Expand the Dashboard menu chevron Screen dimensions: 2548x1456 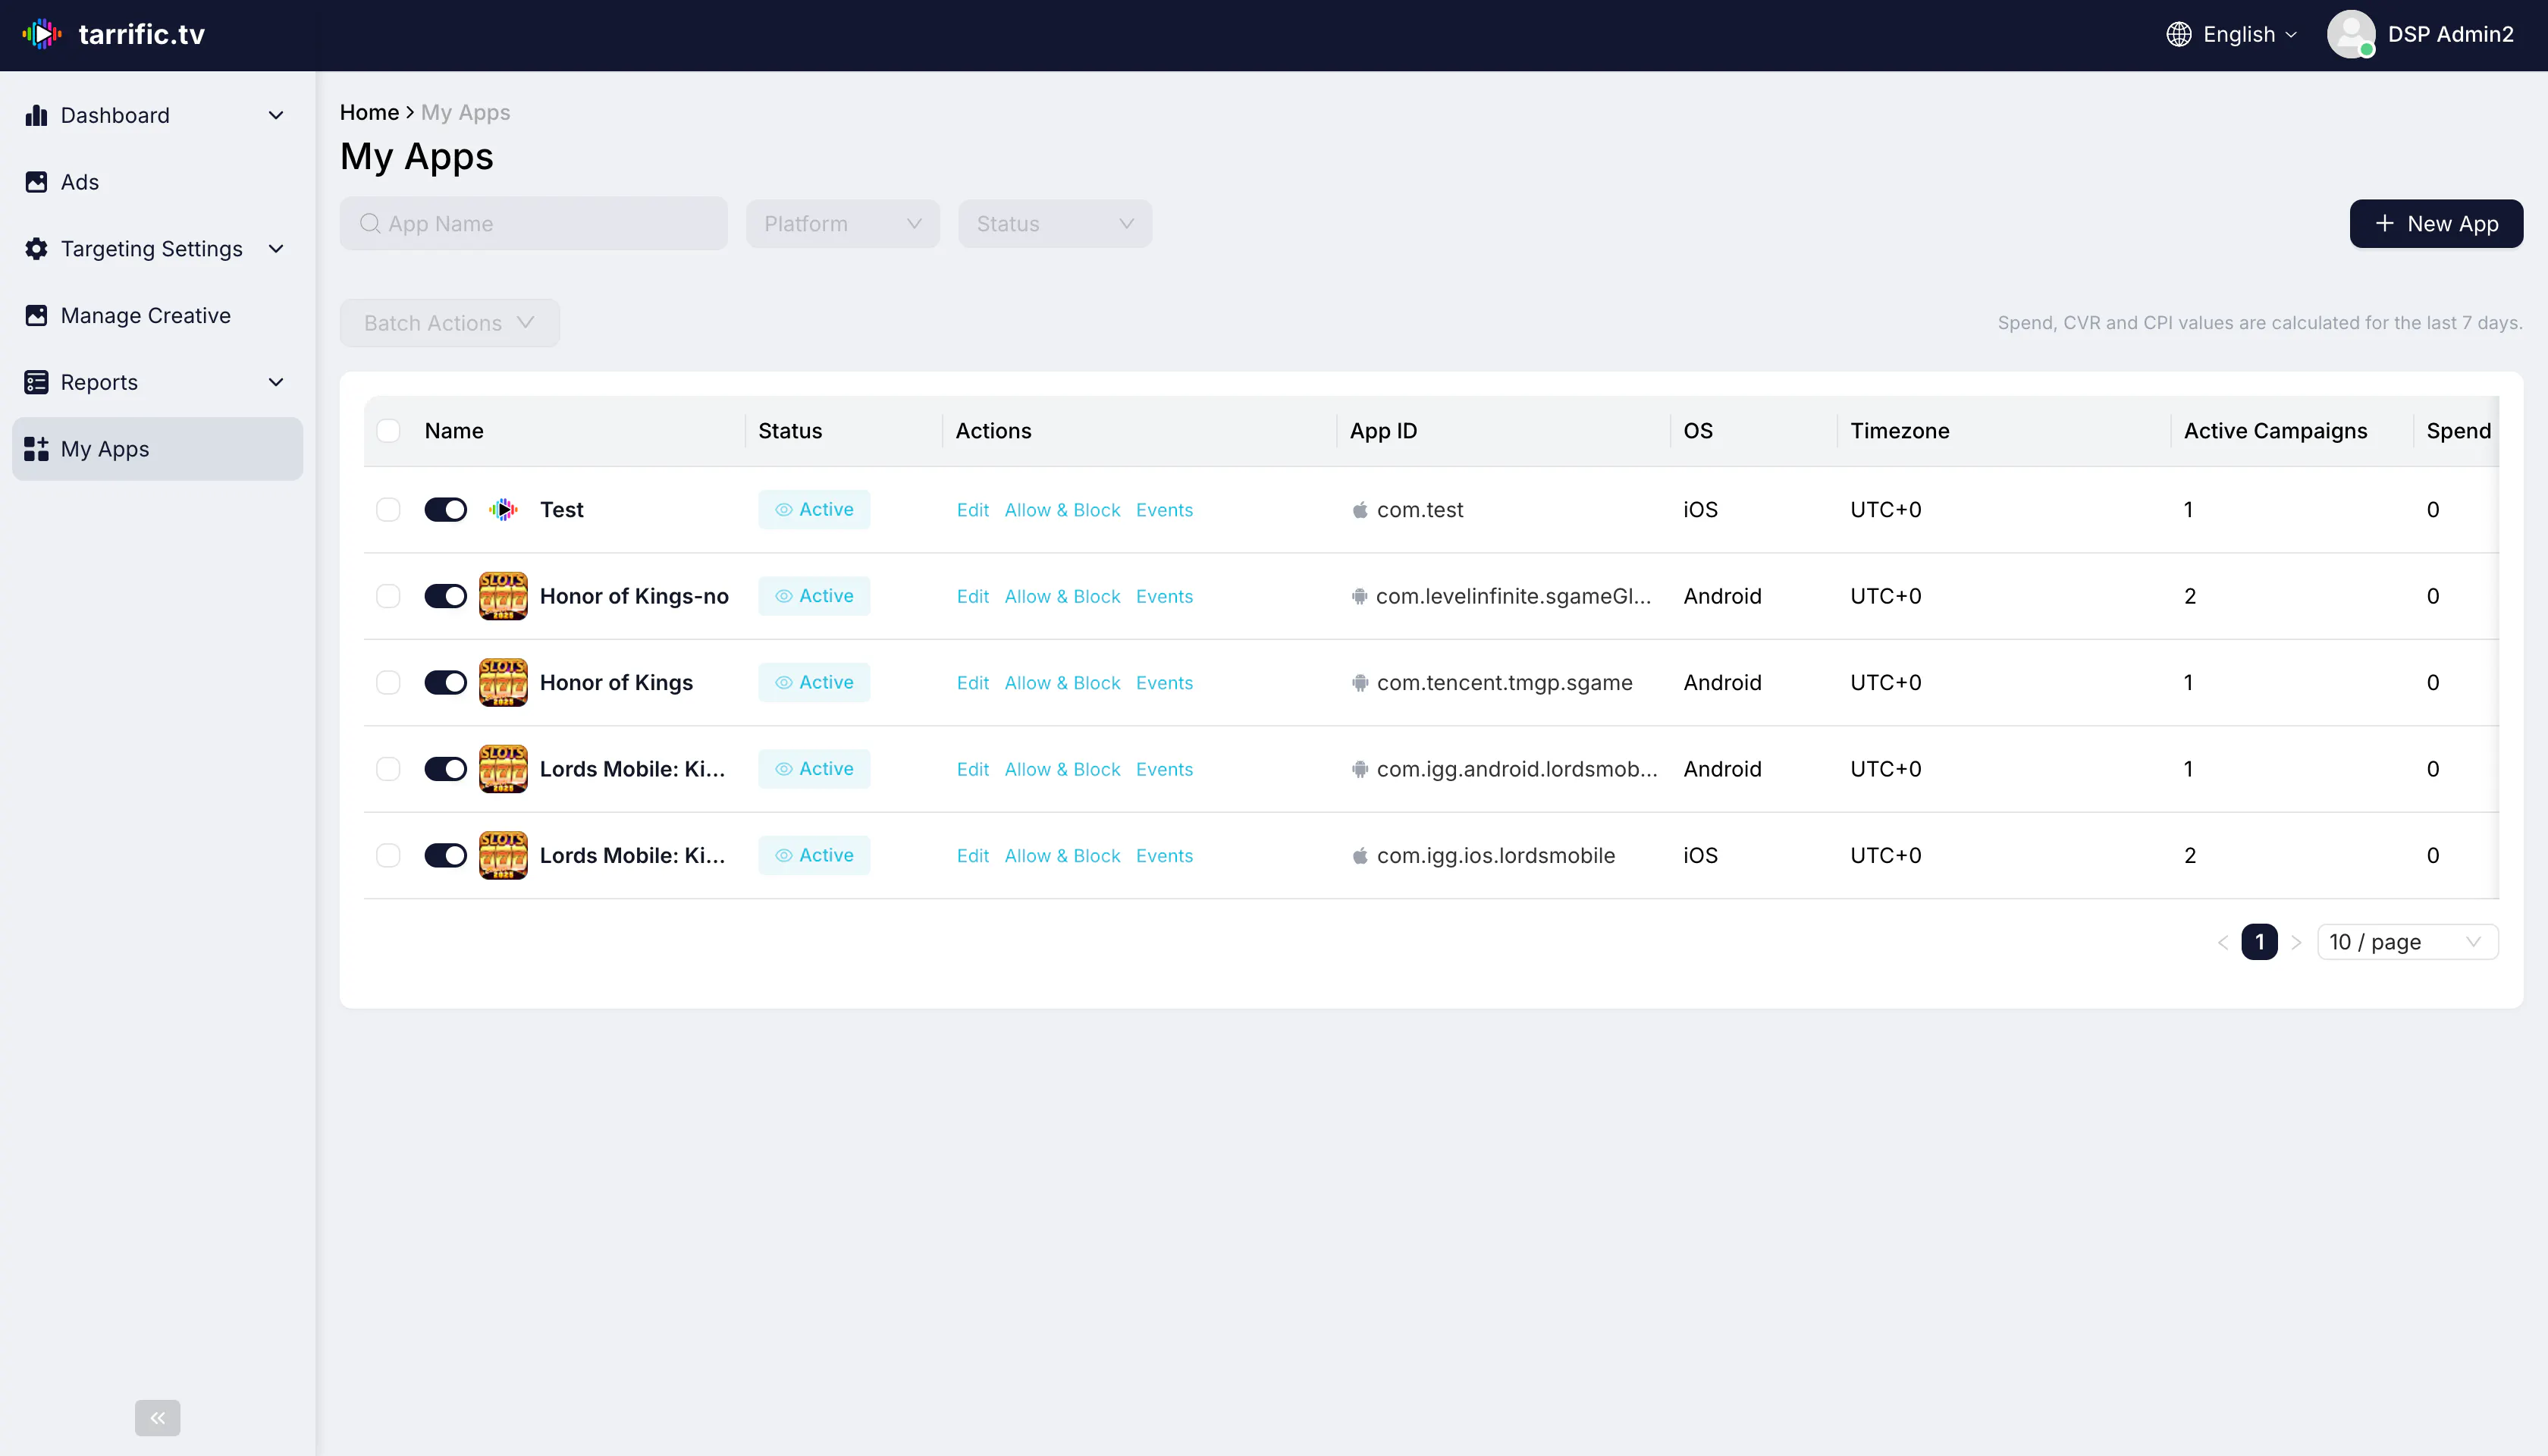pyautogui.click(x=276, y=115)
